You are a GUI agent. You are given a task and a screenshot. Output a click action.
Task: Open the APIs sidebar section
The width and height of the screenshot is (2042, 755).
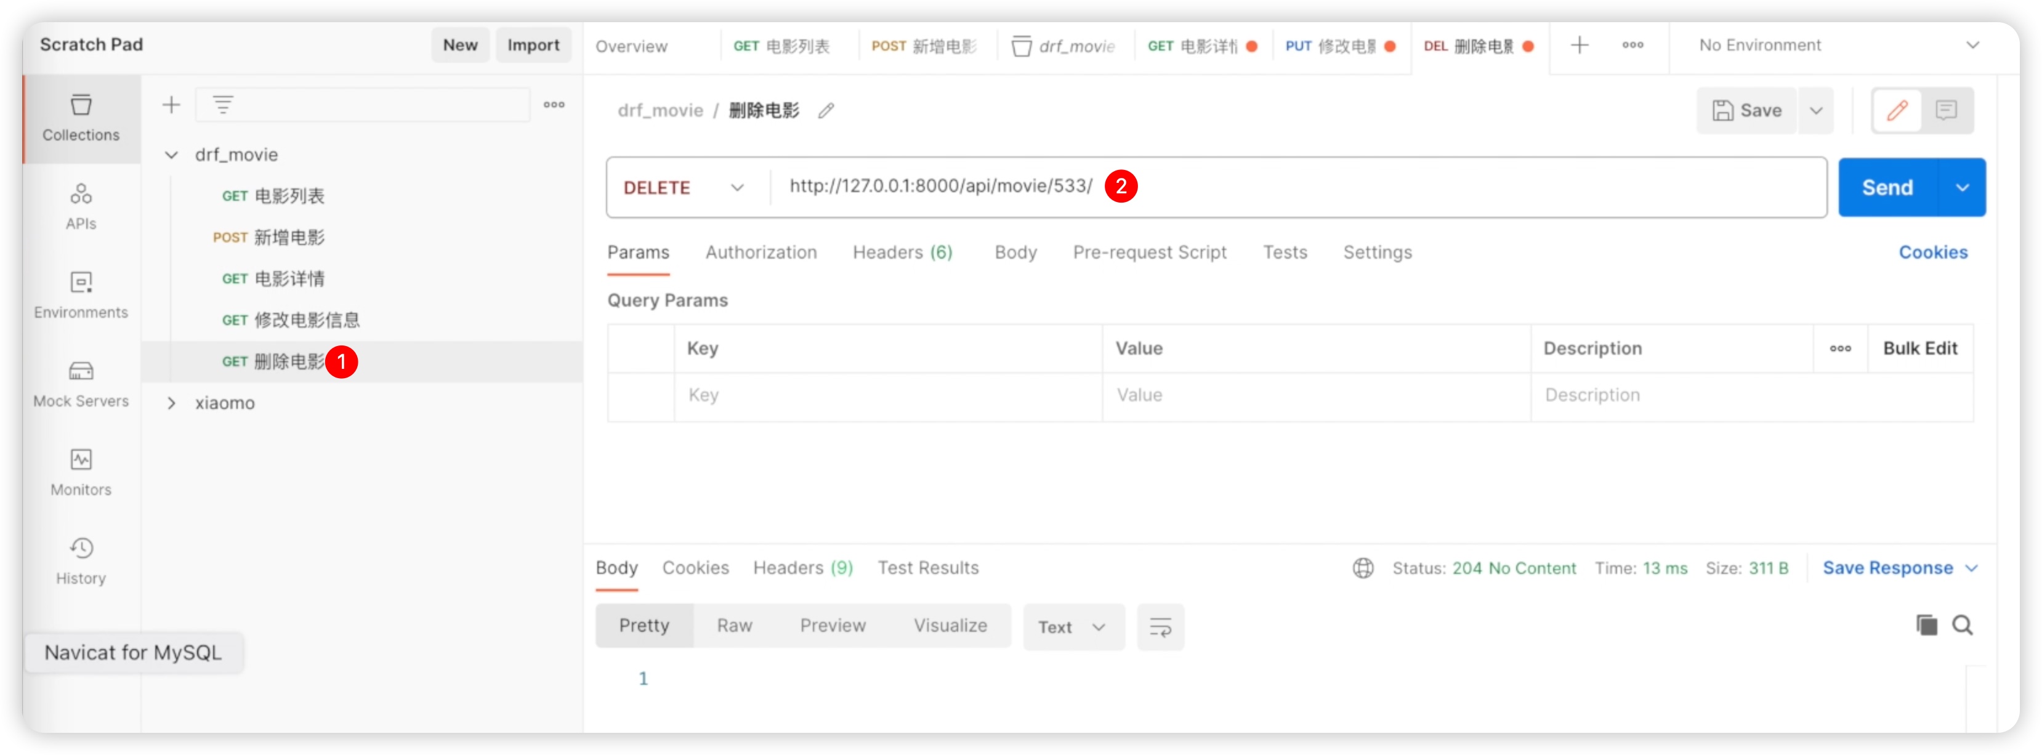pyautogui.click(x=81, y=206)
